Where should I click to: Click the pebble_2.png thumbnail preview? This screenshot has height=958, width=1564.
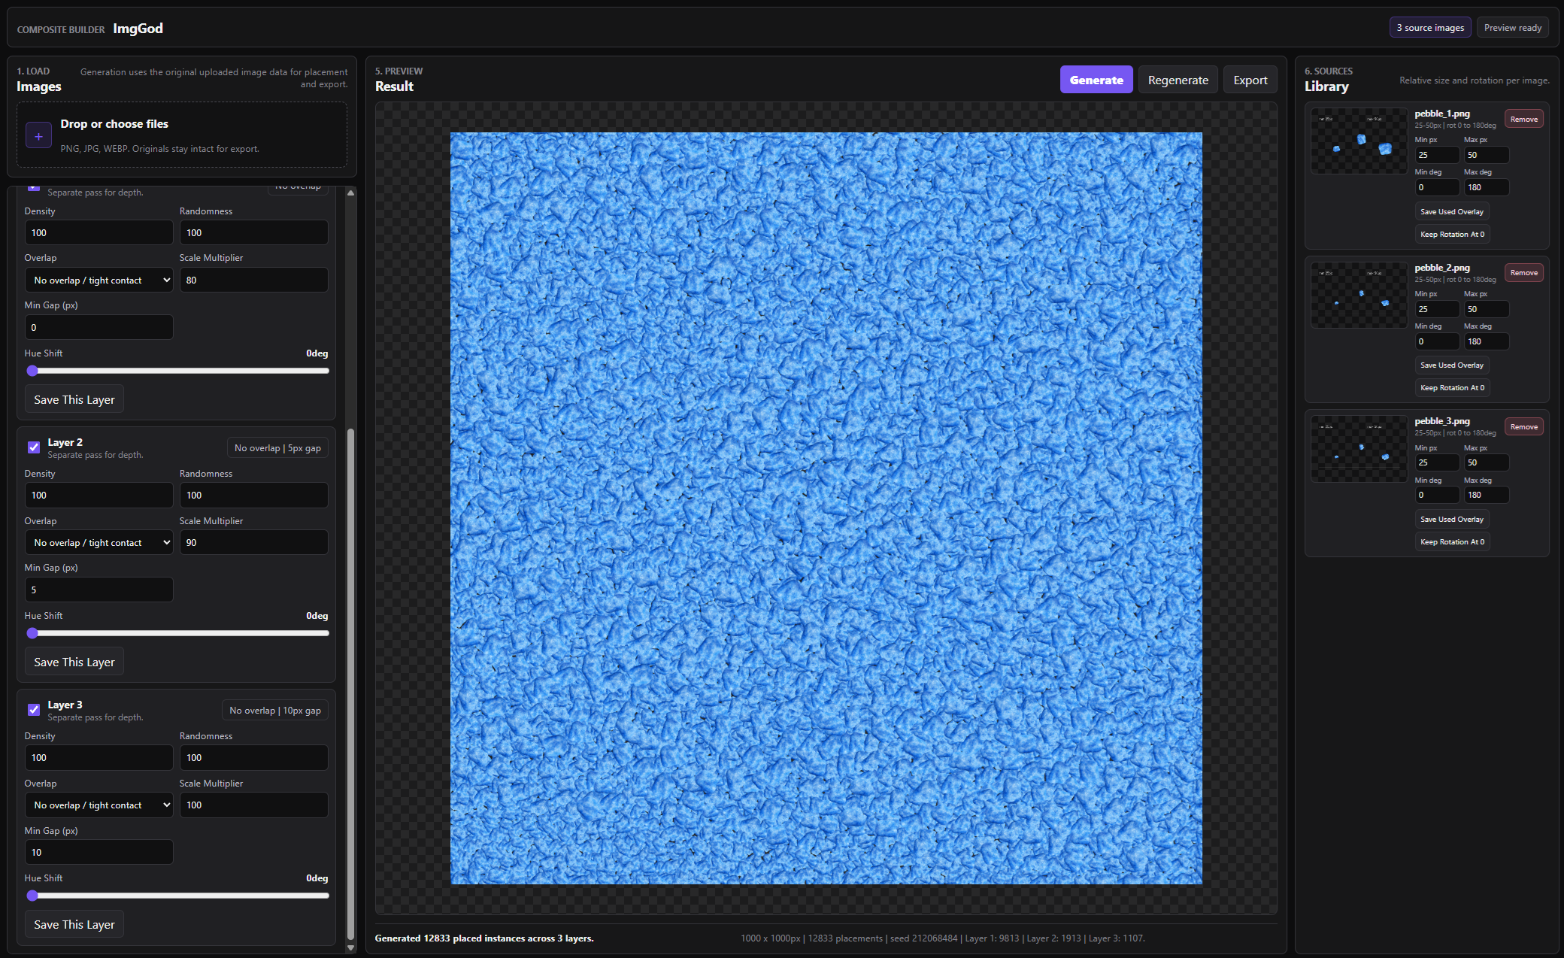click(1359, 295)
